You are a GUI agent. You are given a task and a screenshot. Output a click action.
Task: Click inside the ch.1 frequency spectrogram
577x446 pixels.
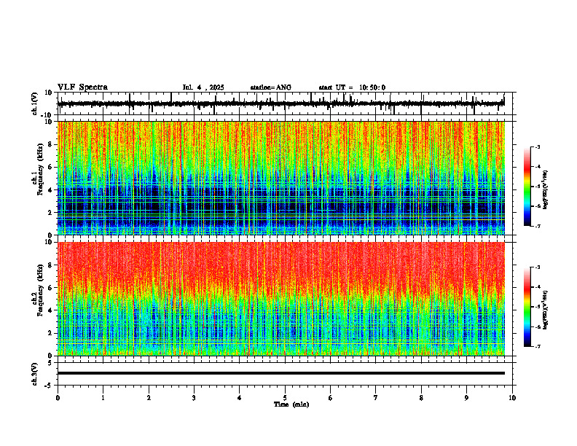tap(281, 178)
